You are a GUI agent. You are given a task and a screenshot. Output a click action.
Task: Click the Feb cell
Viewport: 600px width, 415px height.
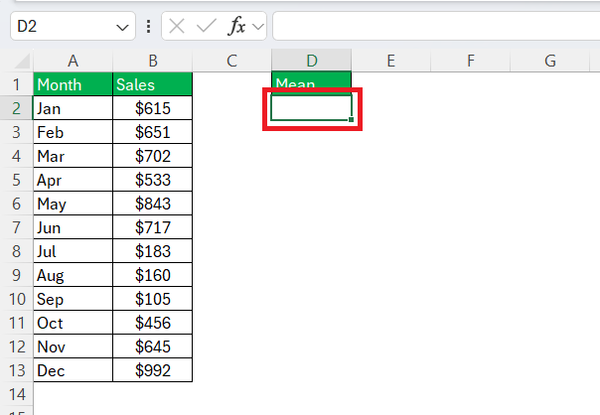(74, 132)
